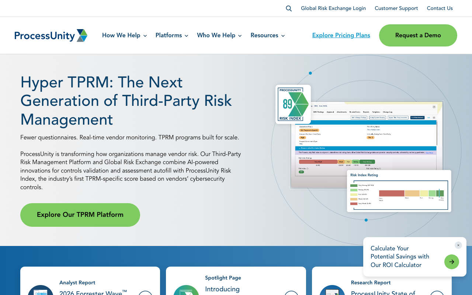Viewport: 472px width, 295px height.
Task: Click the "Introducing" spotlight title
Action: (x=222, y=289)
